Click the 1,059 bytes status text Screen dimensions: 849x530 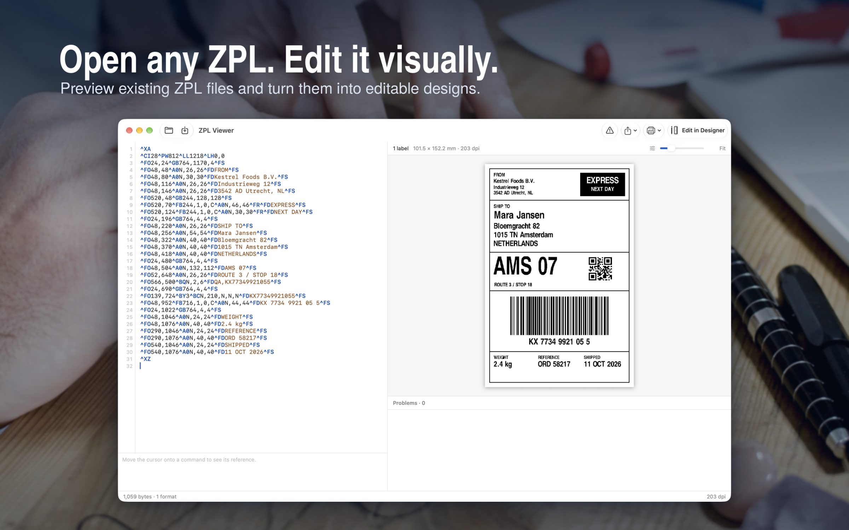(x=150, y=496)
